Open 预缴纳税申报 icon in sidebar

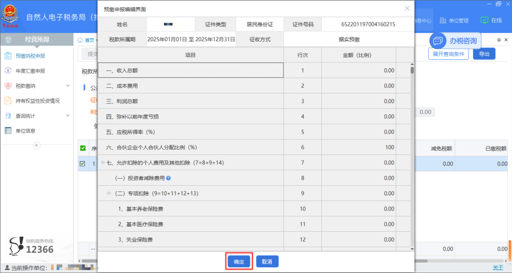tap(8, 56)
